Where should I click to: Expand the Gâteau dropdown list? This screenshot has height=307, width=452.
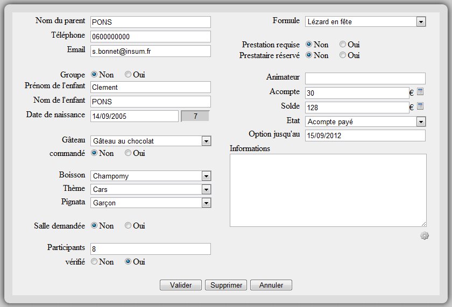click(206, 141)
